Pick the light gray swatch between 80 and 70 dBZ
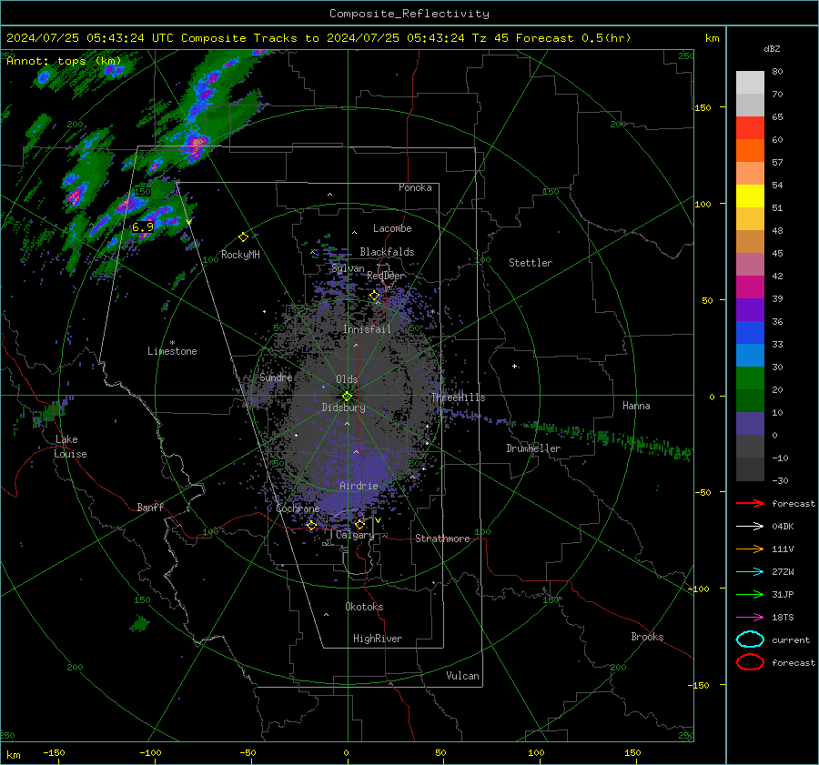Viewport: 819px width, 765px height. (x=750, y=83)
